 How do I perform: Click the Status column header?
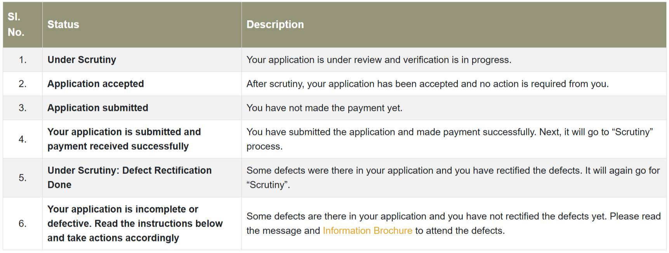63,24
